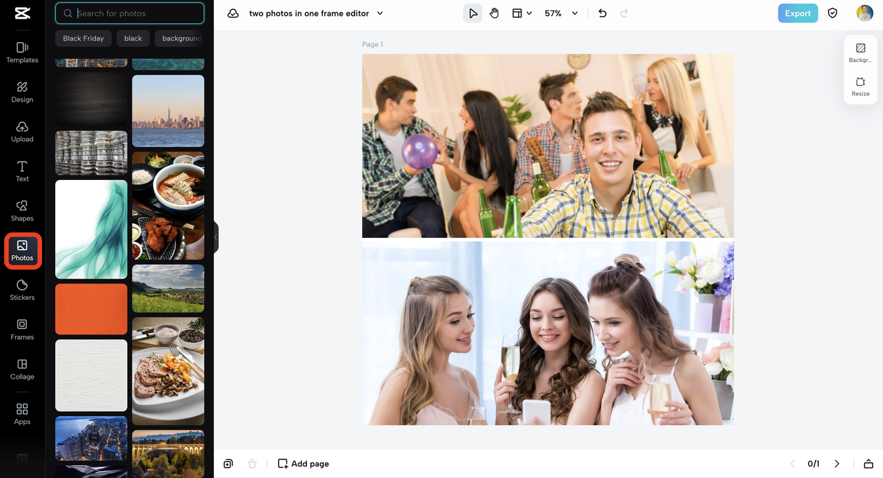
Task: Go to the next page arrow
Action: [837, 464]
